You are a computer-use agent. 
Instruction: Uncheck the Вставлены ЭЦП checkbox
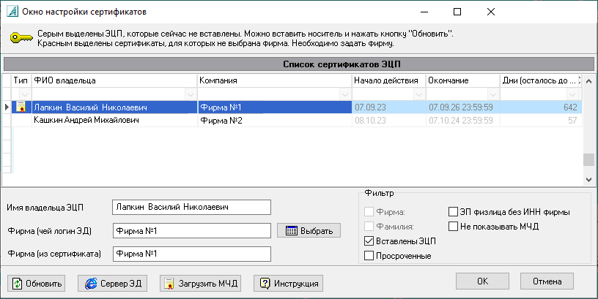point(369,241)
